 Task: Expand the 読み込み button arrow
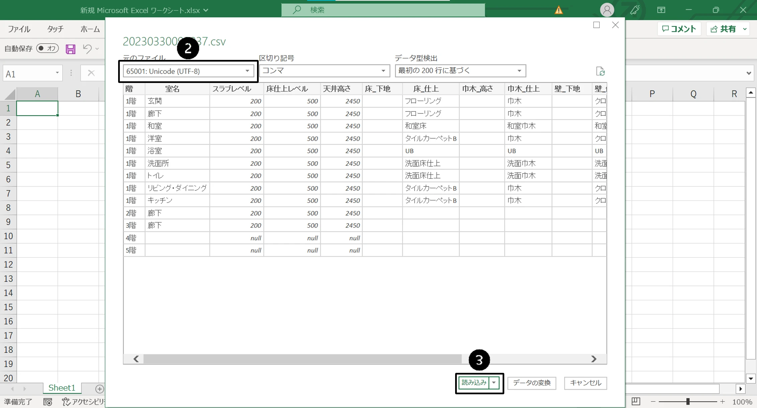pyautogui.click(x=494, y=383)
